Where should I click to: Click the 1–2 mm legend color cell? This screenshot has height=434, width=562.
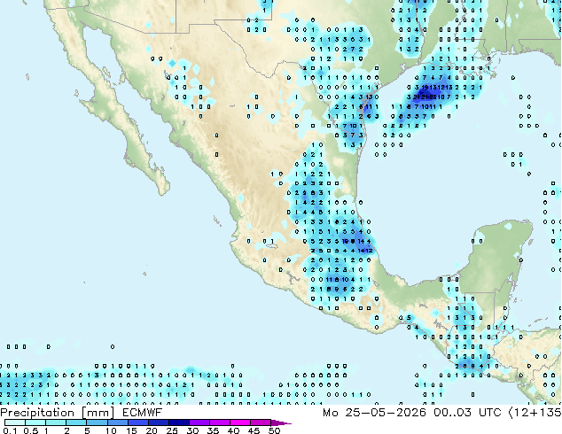coord(56,422)
